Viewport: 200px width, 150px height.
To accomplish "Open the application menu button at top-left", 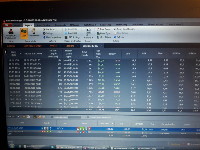I will pyautogui.click(x=7, y=25).
